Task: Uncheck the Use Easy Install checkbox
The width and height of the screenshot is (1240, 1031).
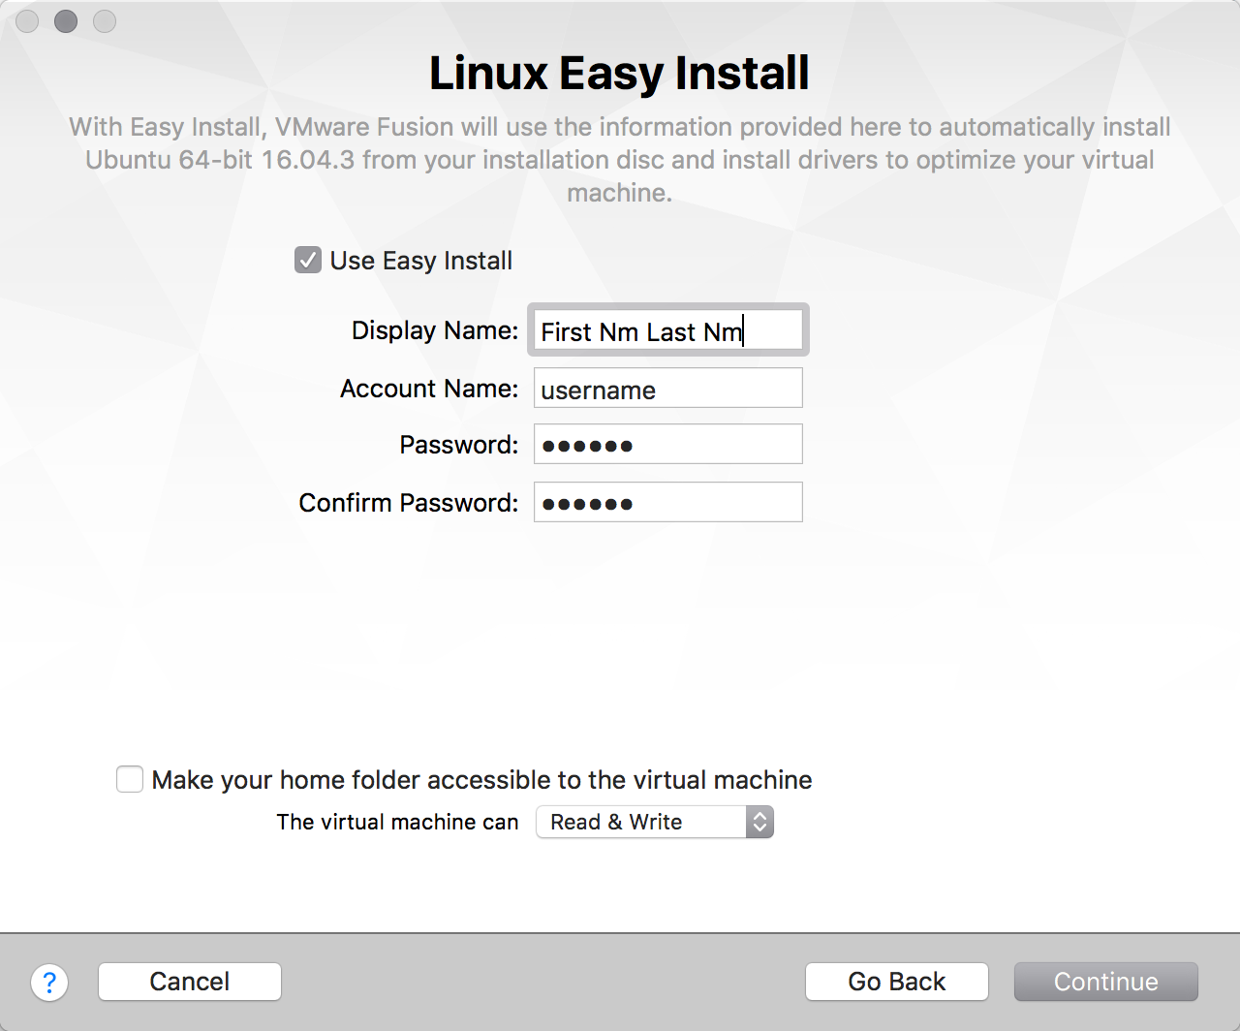Action: [x=308, y=260]
